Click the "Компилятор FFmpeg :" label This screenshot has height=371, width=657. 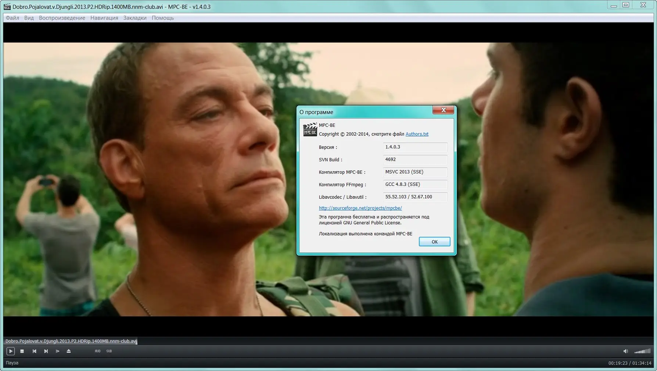(342, 185)
